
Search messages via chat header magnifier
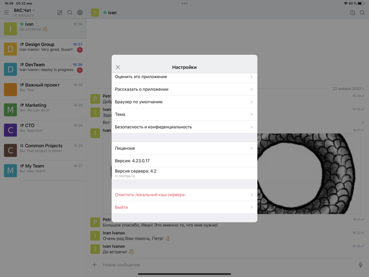click(x=363, y=13)
